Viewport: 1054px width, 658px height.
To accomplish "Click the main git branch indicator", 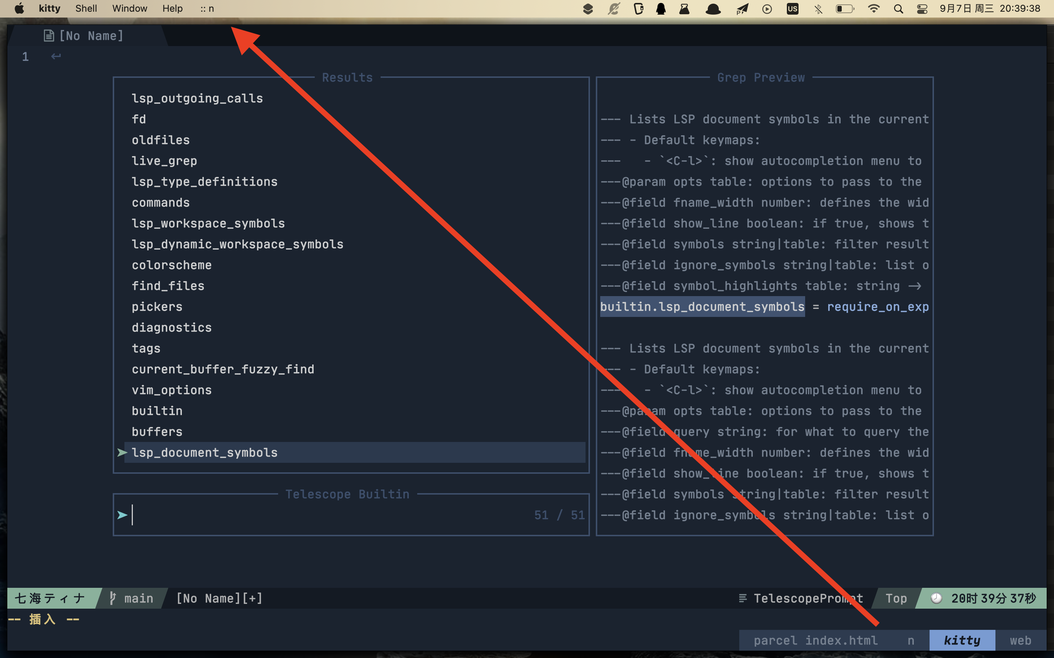I will point(132,598).
